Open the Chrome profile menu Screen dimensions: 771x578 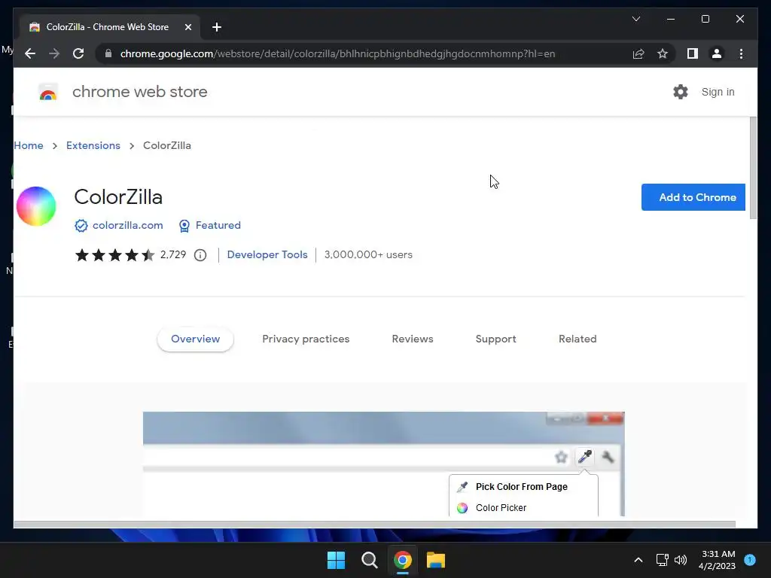click(717, 53)
